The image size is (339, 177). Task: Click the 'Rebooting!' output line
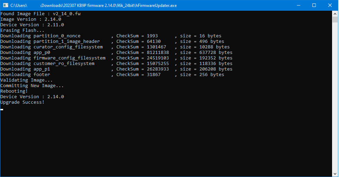pos(14,91)
